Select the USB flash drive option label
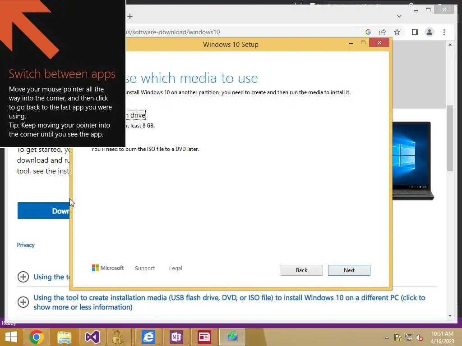 click(x=136, y=115)
